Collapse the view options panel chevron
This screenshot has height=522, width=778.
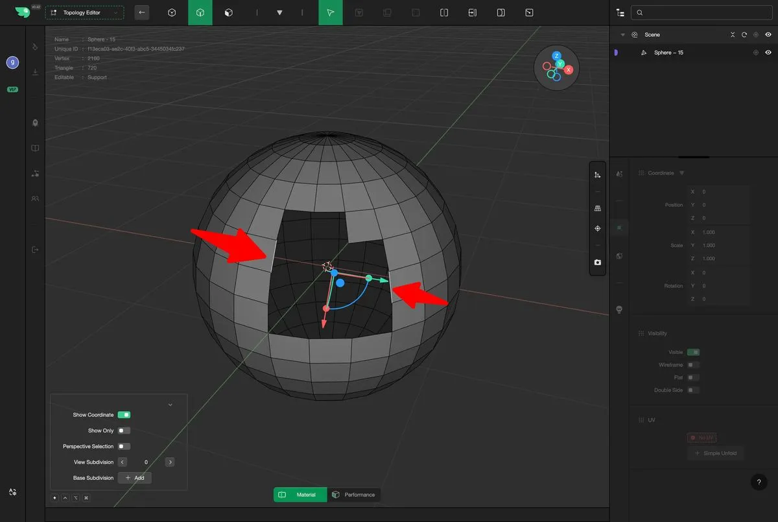point(171,405)
